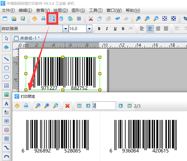The image size is (187, 161).
Task: Switch to the 未命名-1 document tab
Action: pyautogui.click(x=29, y=38)
